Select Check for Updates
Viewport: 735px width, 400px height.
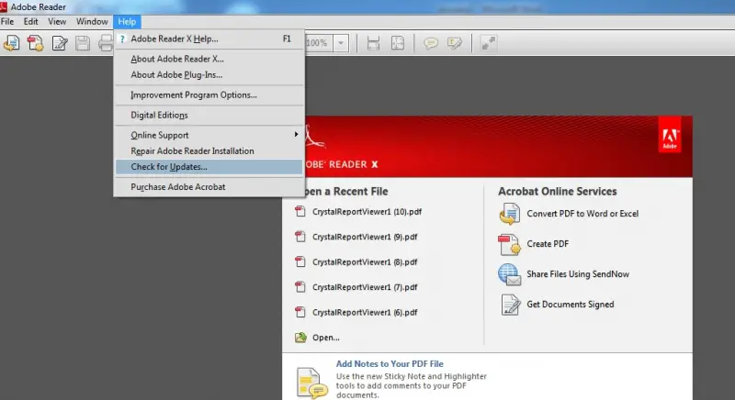tap(209, 167)
